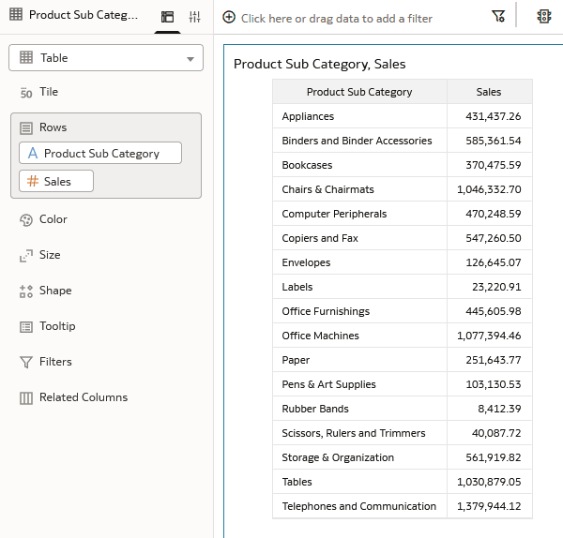Click the 'Click here or drag data to add a filter' text

[337, 19]
